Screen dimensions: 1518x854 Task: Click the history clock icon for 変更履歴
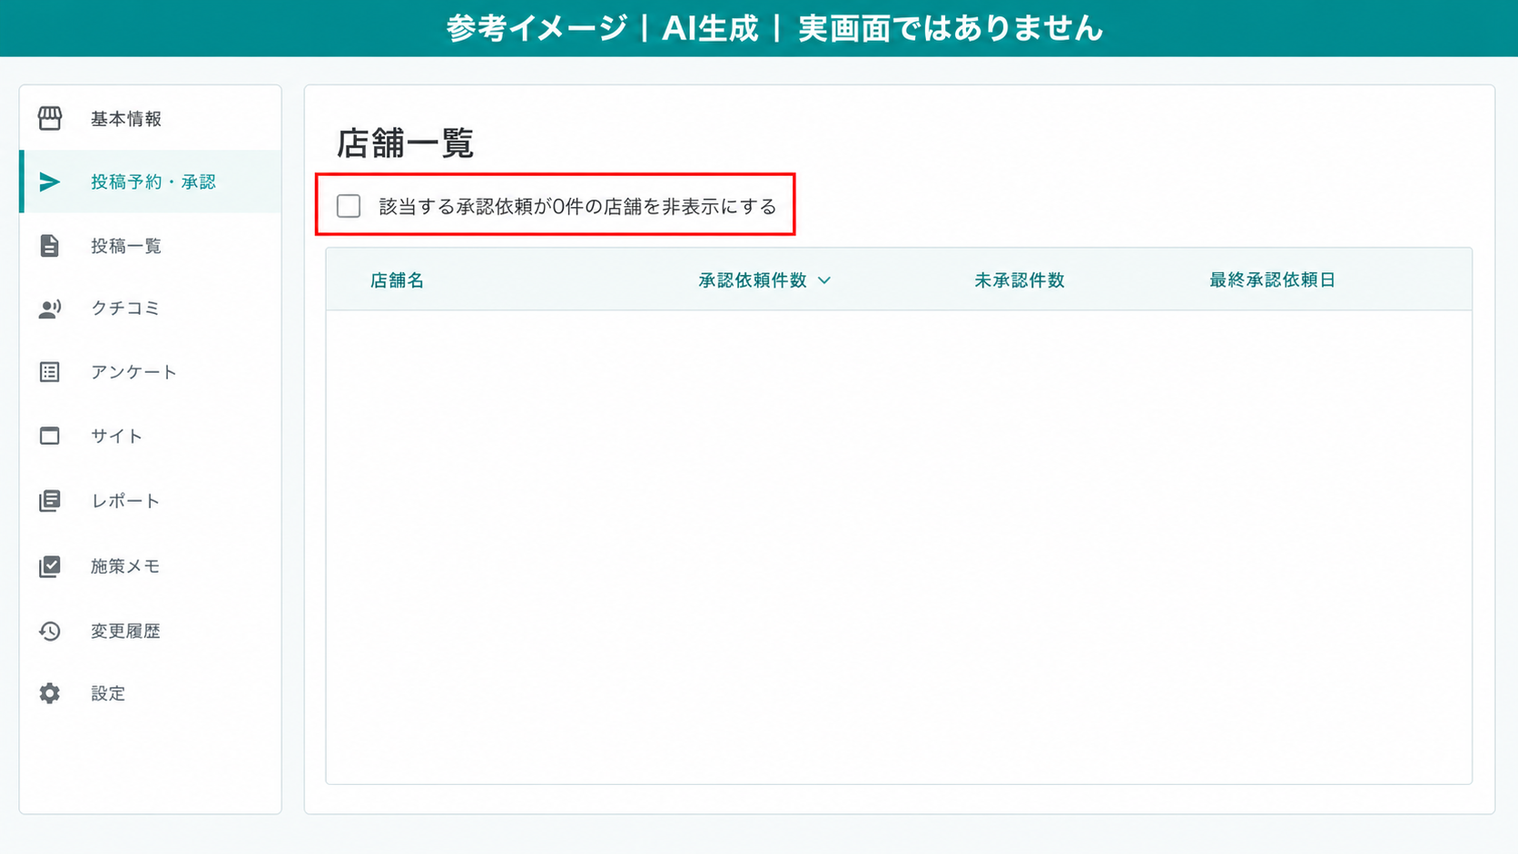(x=50, y=631)
